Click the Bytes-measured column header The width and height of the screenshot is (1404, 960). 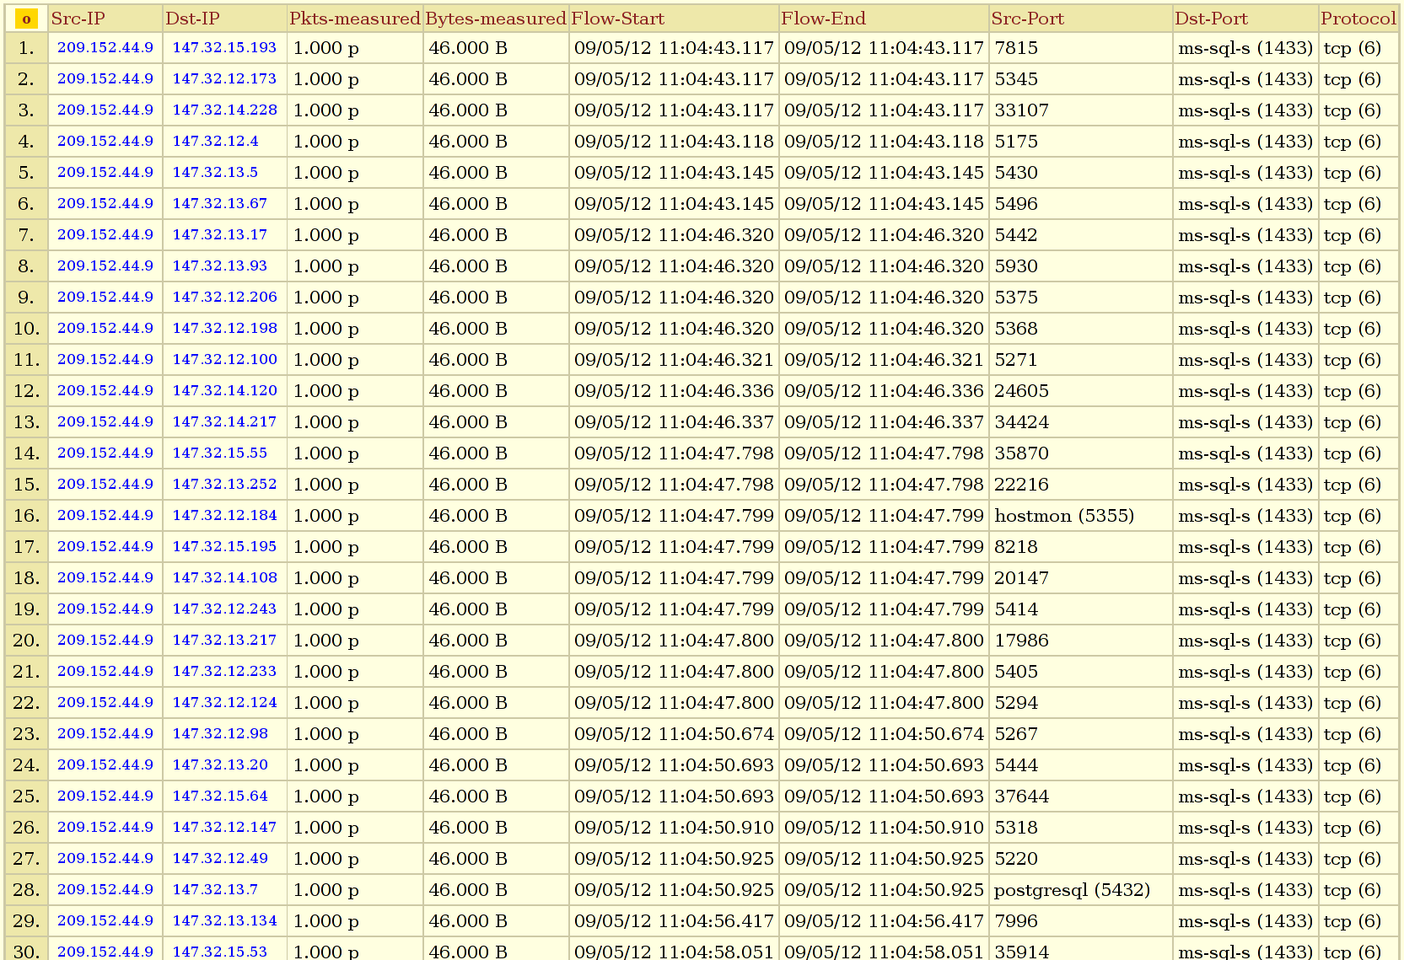coord(495,19)
